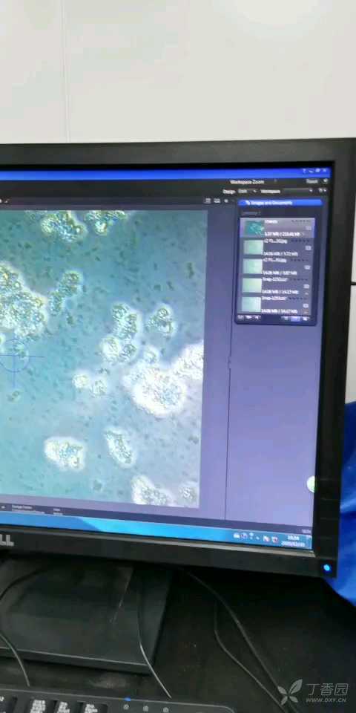Click the save-status icon on the fourth document row

click(x=306, y=287)
